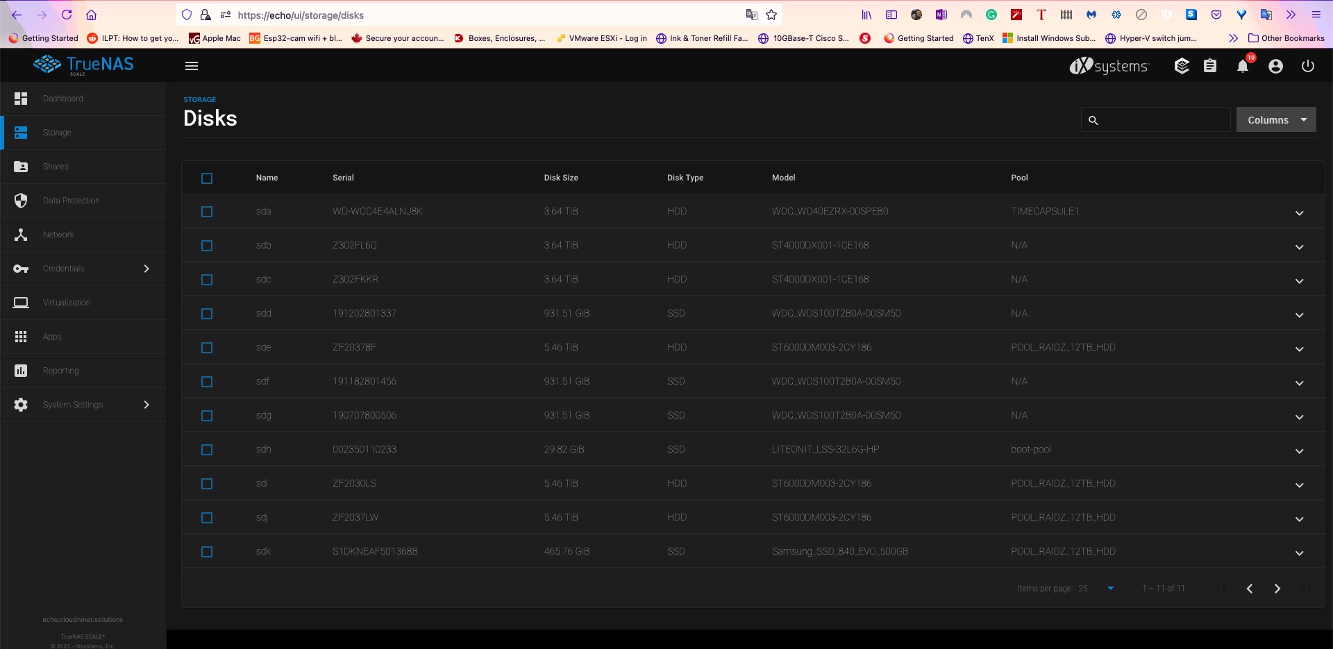Expand the sdh boot-pool row

1299,451
